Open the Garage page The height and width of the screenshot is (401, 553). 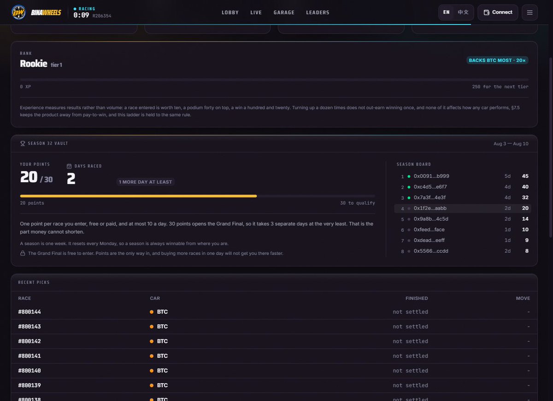pos(284,12)
